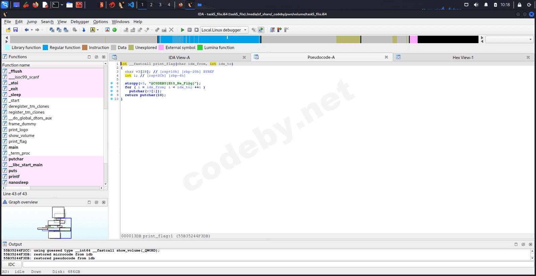Select show_volume in the function list
Viewport: 536px width, 276px height.
click(x=21, y=136)
